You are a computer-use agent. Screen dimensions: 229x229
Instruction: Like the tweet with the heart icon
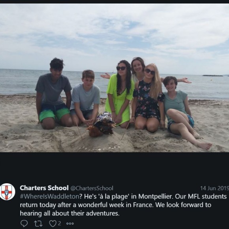coord(53,223)
